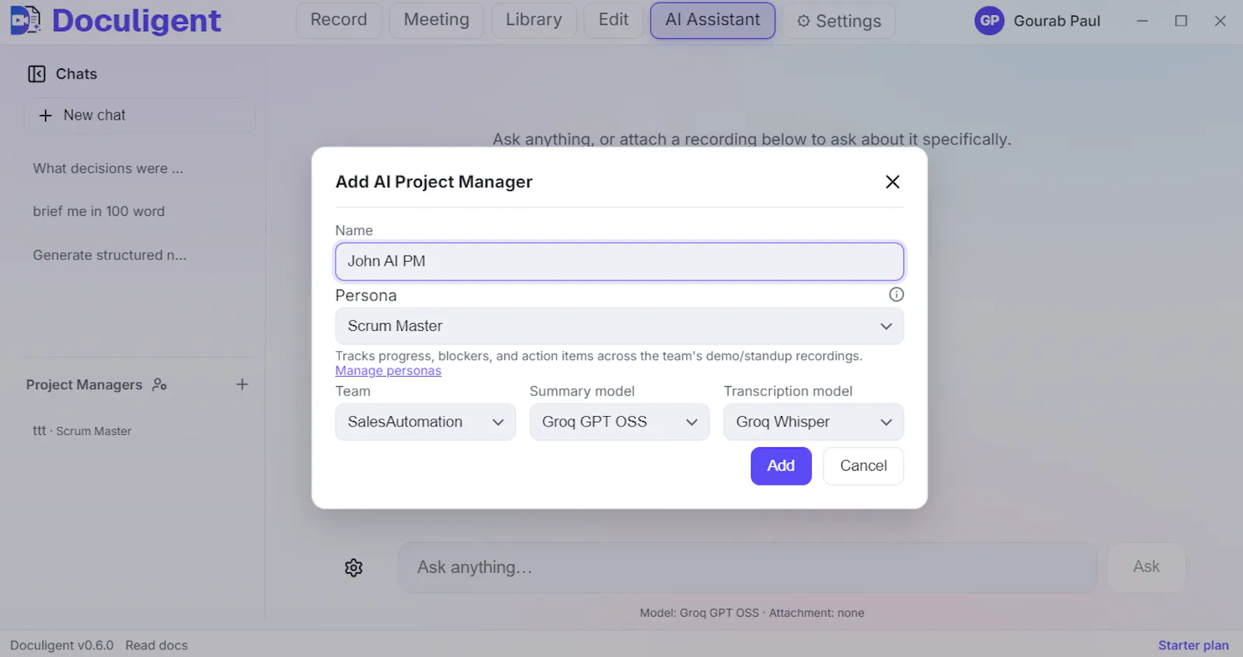Open the Team SalesAutomation dropdown
1243x657 pixels.
point(425,422)
